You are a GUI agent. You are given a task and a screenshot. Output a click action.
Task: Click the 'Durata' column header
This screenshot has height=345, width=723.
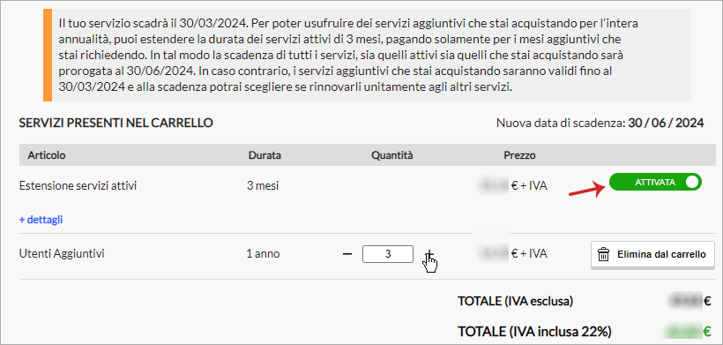[265, 155]
